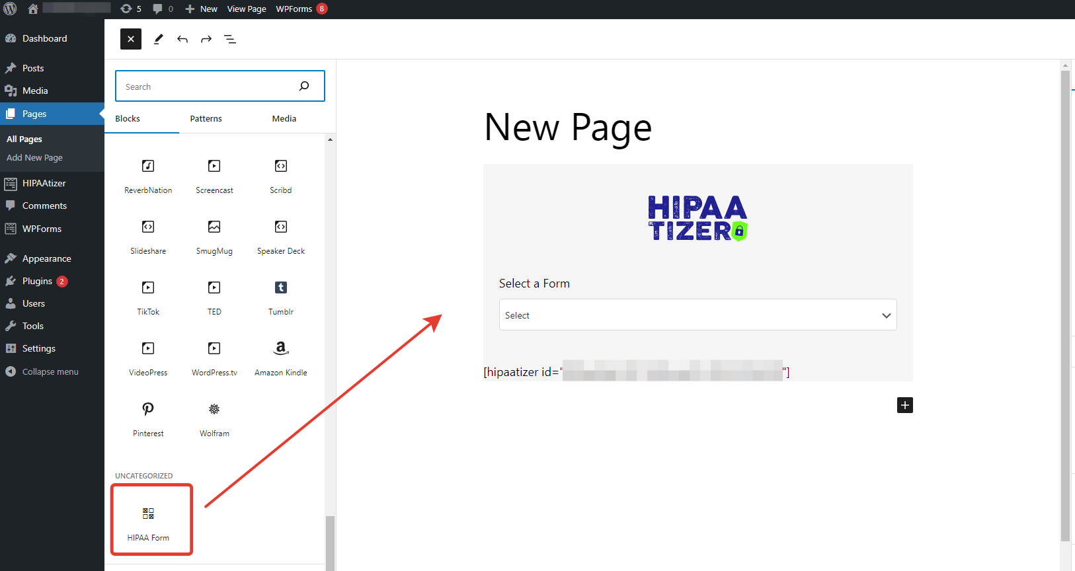1075x571 pixels.
Task: Click the black plus add block button
Action: (904, 405)
